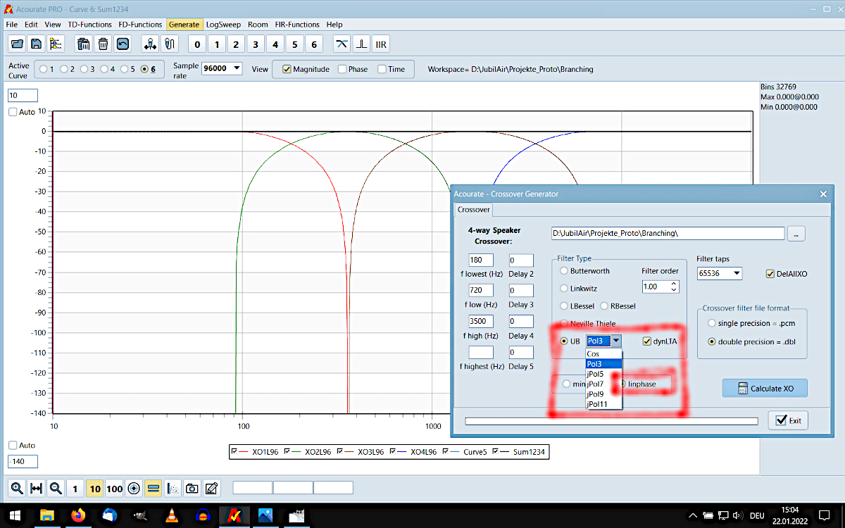Image resolution: width=845 pixels, height=528 pixels.
Task: Enable the Time view checkbox
Action: coord(382,69)
